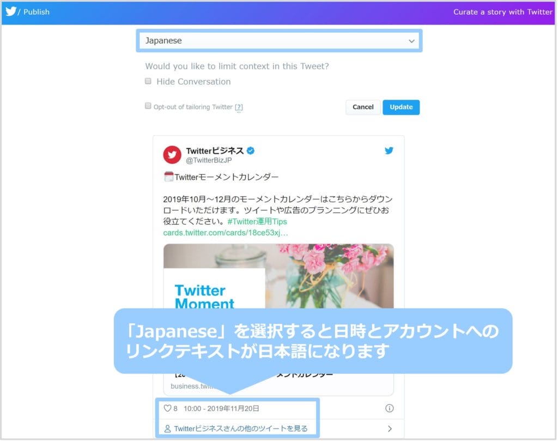
Task: Open the Twitterビジネス account name
Action: (215, 150)
